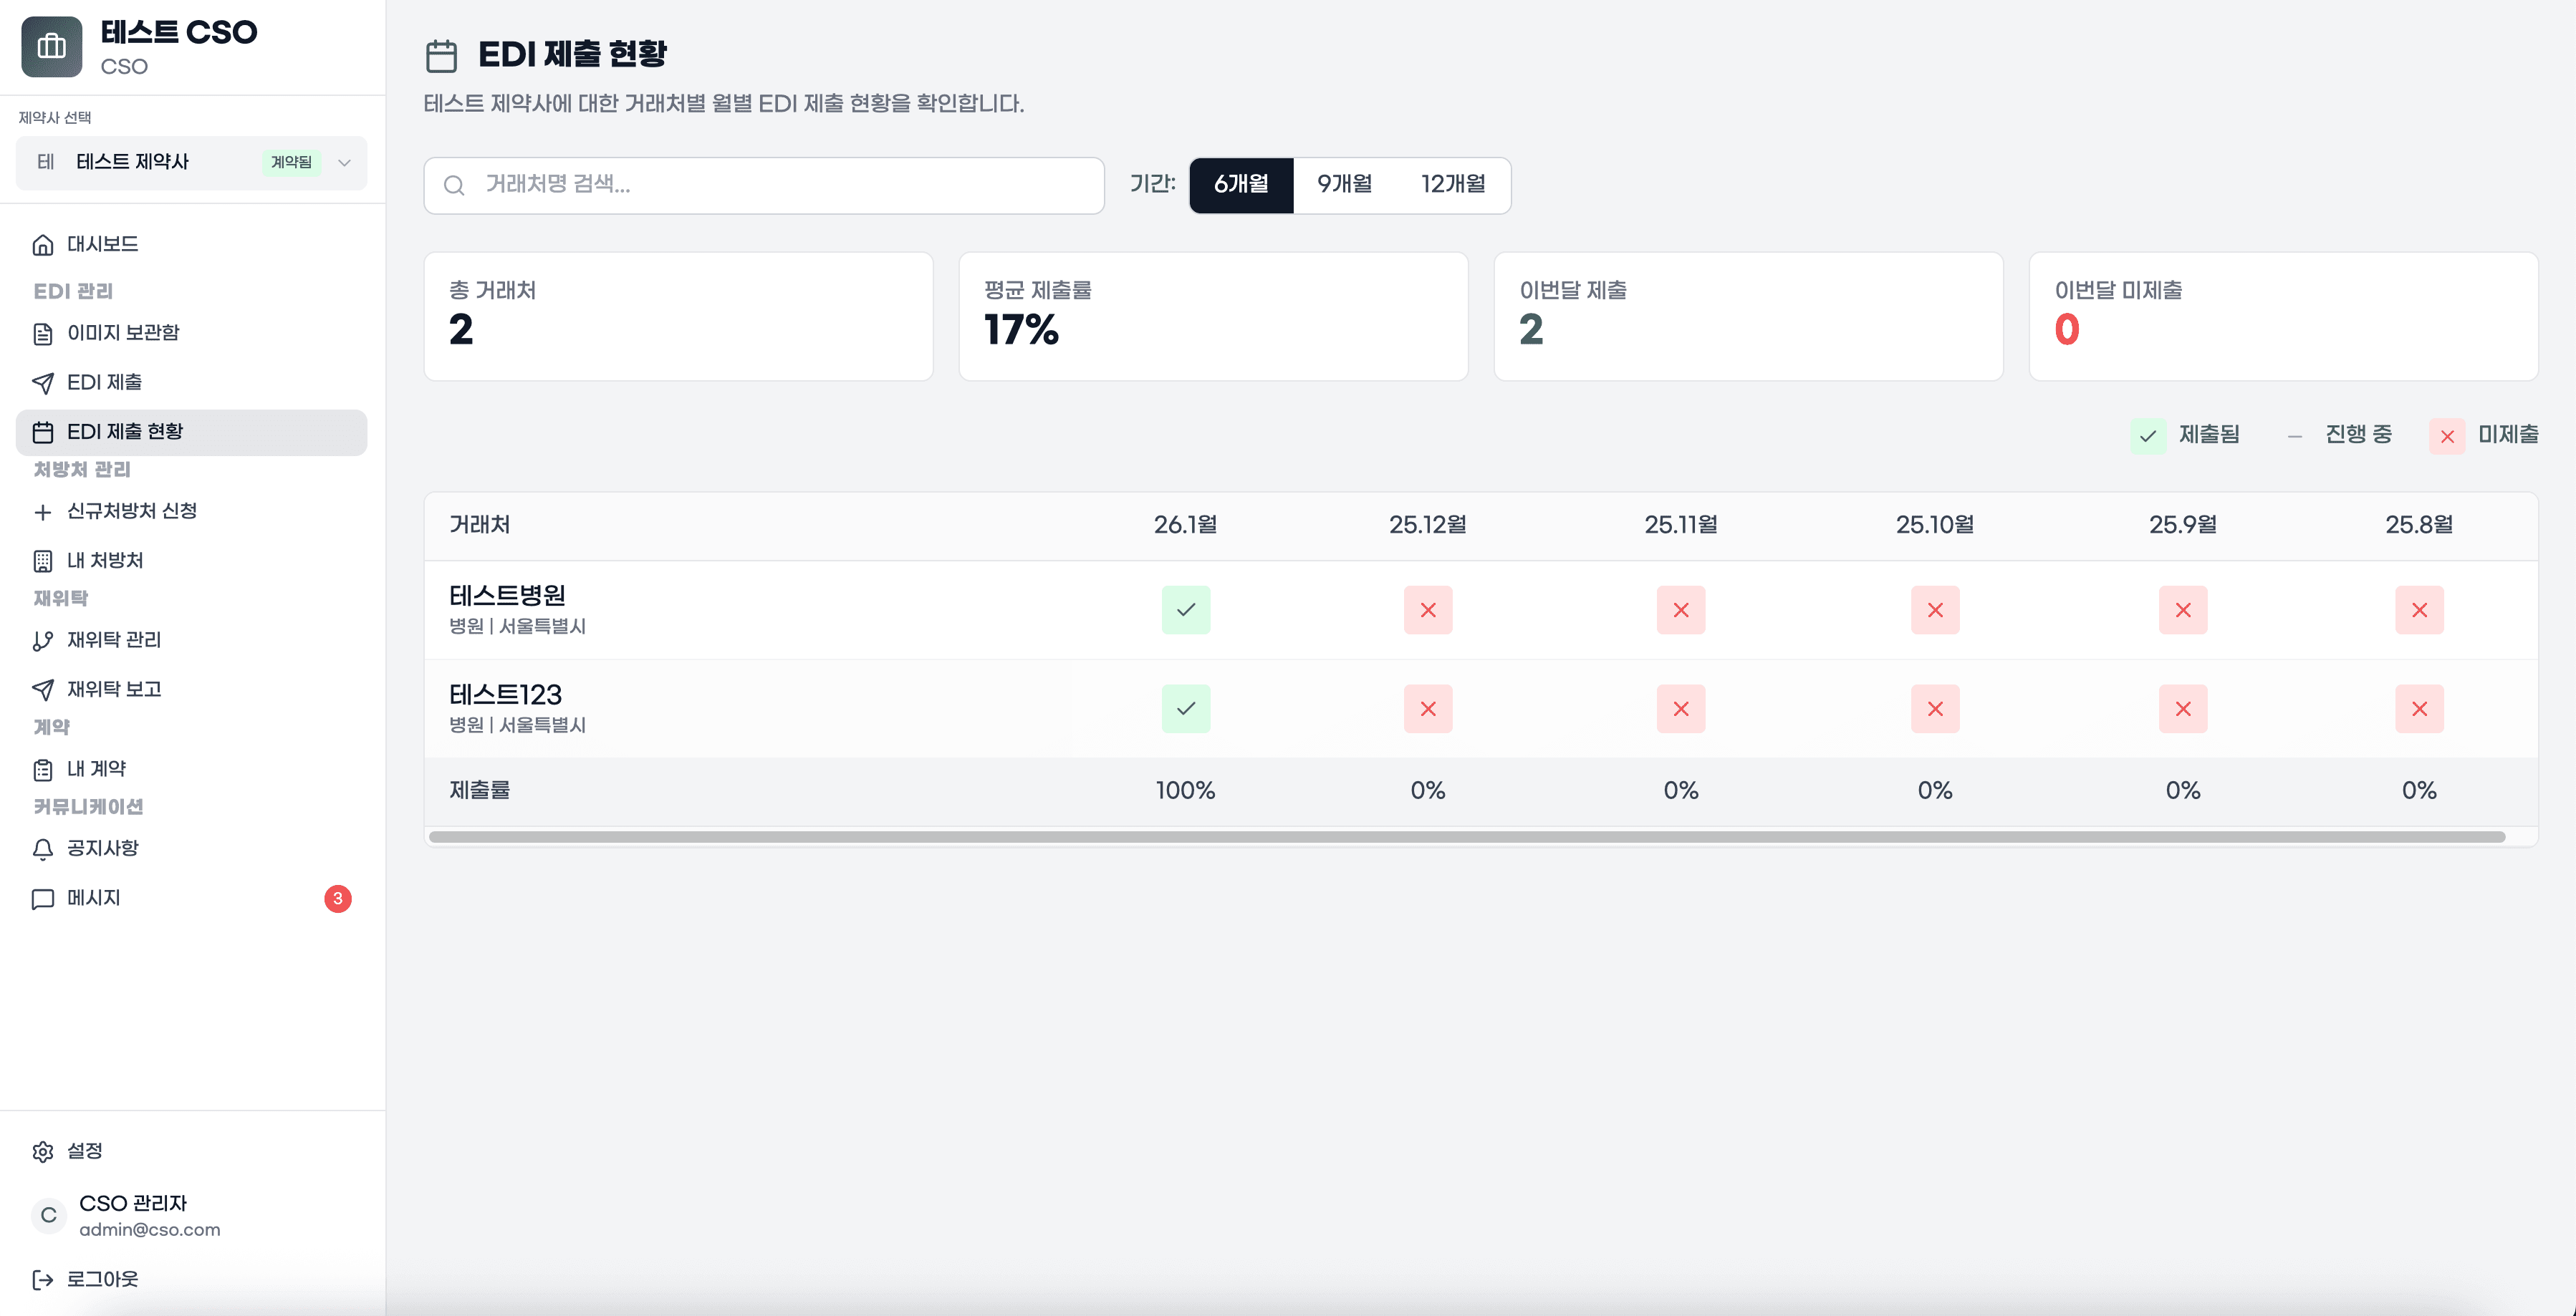Click the 거래처명 검색 search field
The width and height of the screenshot is (2576, 1316).
[x=764, y=185]
